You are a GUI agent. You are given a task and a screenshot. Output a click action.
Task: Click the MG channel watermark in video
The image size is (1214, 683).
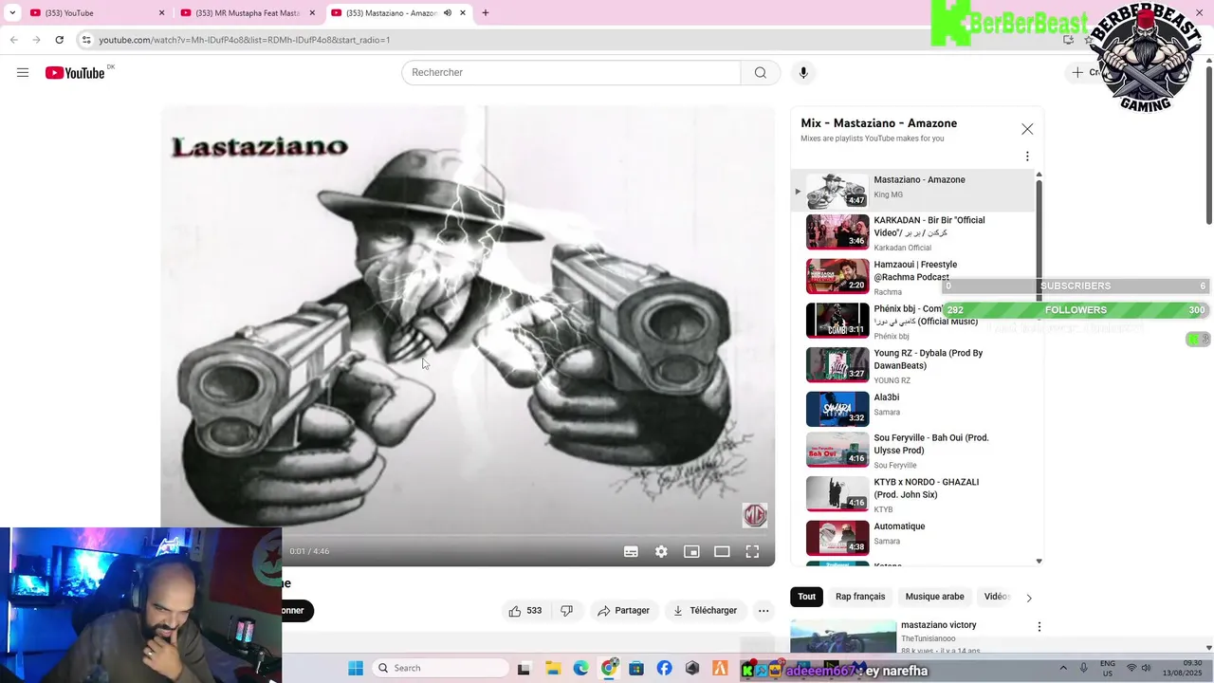755,515
